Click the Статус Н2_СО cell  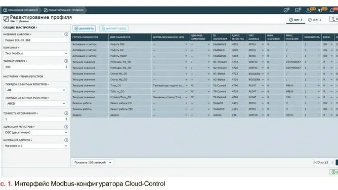click(130, 79)
